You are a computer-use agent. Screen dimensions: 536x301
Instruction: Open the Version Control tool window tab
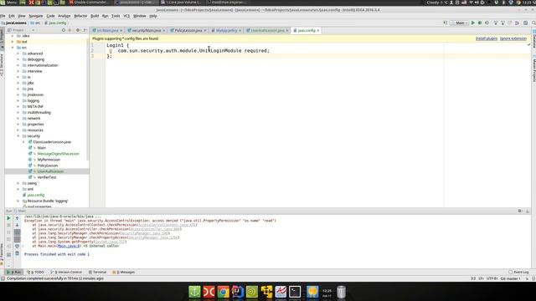(x=66, y=272)
